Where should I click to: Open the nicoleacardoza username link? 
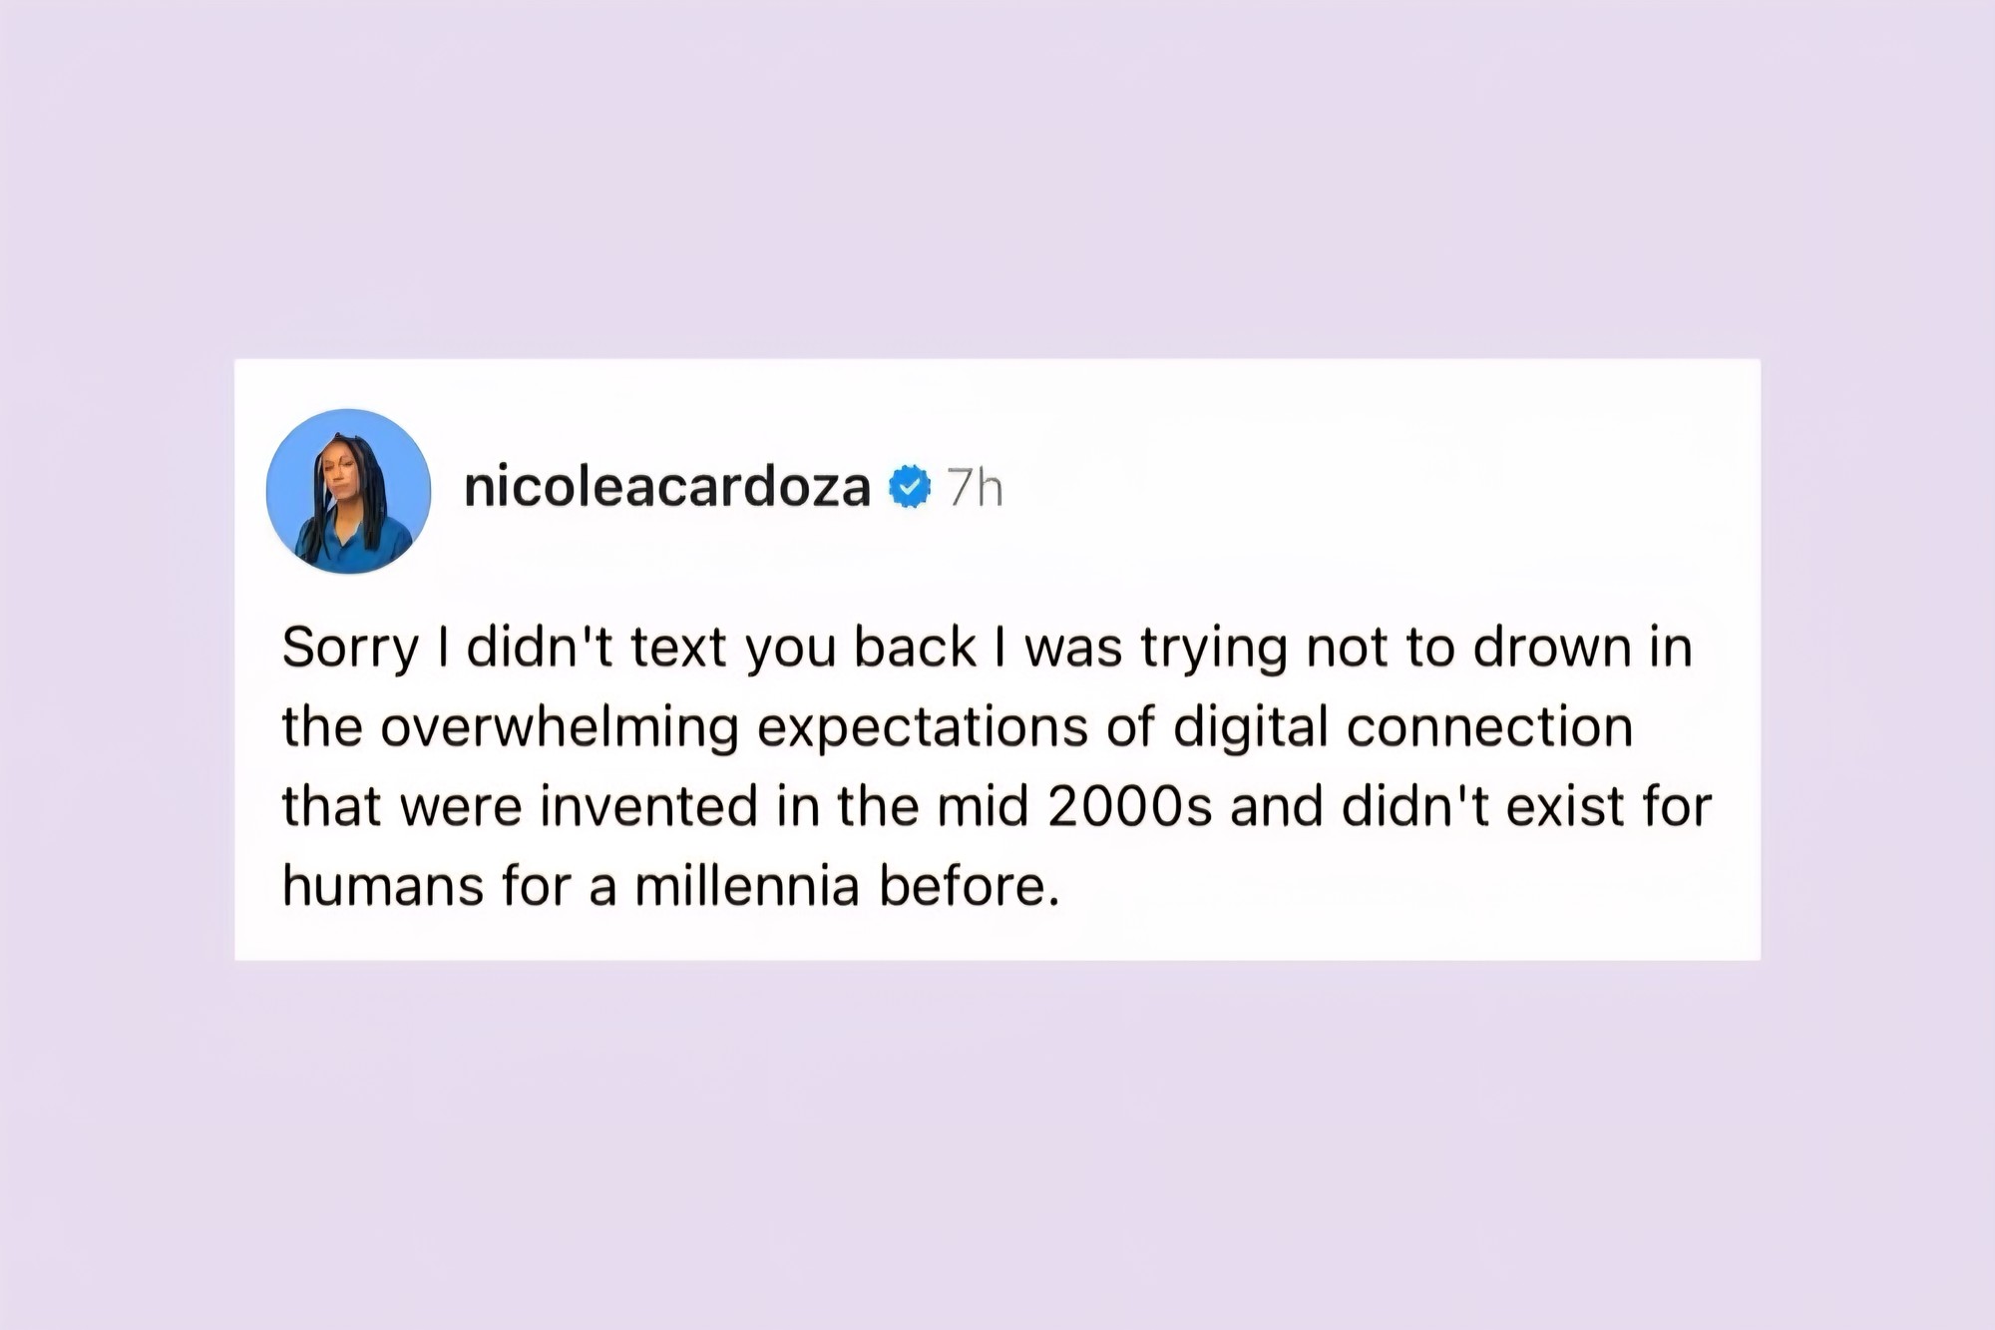coord(666,488)
